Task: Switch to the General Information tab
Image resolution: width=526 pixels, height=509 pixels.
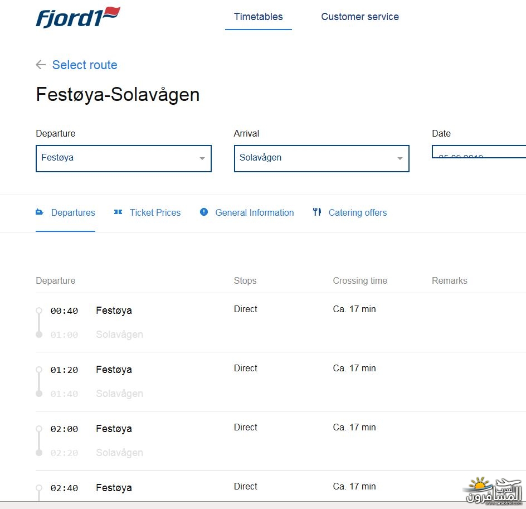Action: [254, 212]
